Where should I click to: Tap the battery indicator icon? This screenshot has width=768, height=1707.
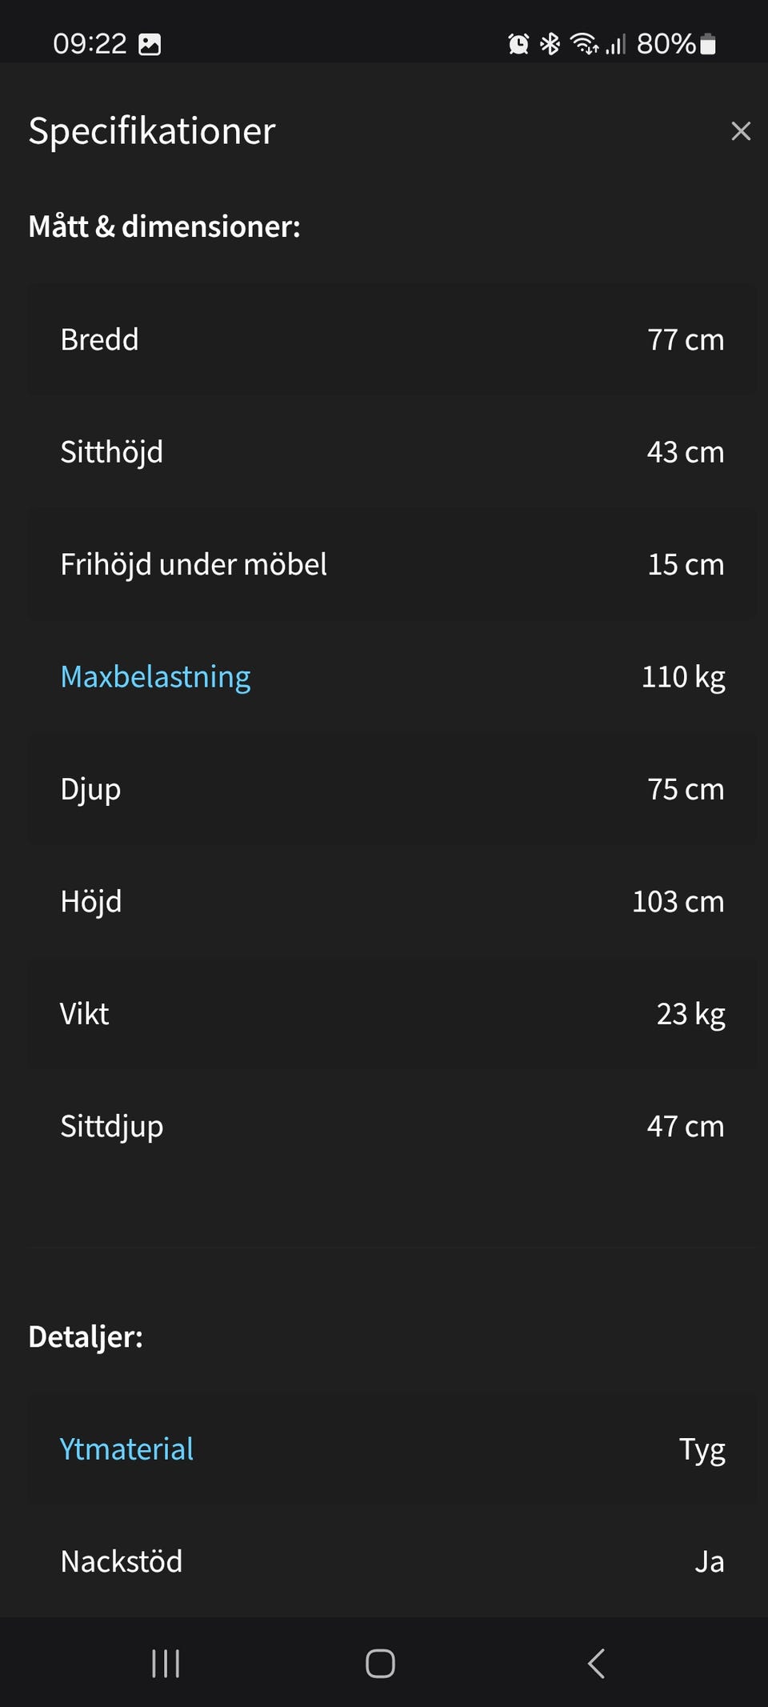pyautogui.click(x=708, y=44)
